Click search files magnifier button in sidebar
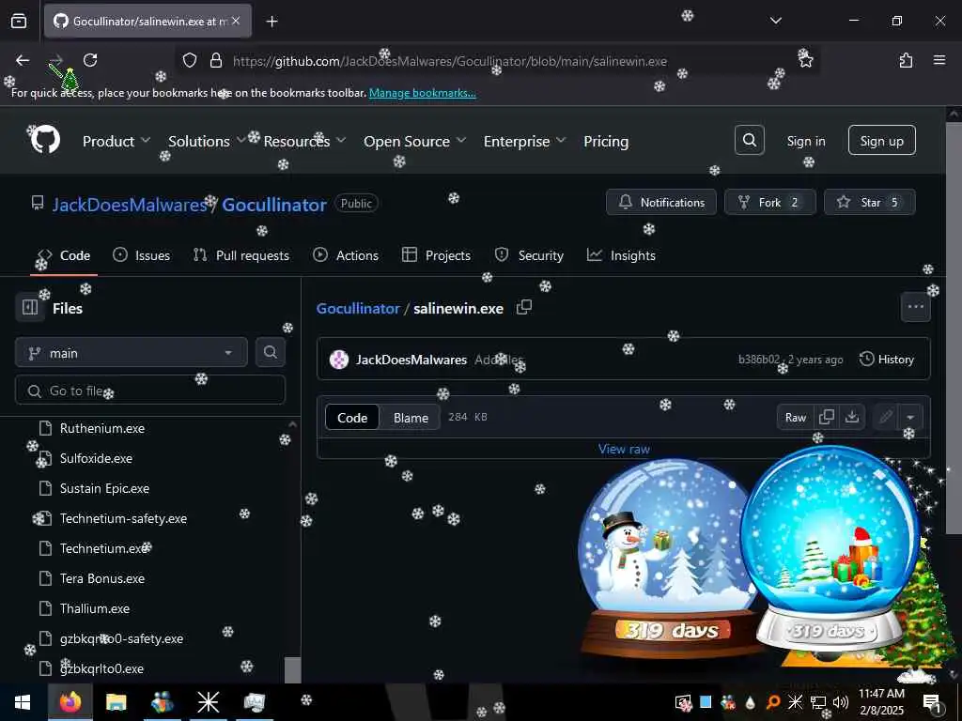Image resolution: width=962 pixels, height=721 pixels. coord(270,352)
